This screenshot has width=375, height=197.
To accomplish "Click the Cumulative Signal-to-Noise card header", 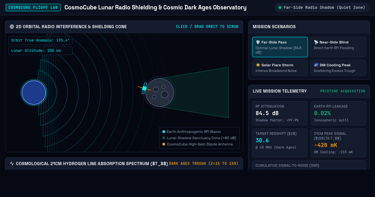I will (287, 165).
